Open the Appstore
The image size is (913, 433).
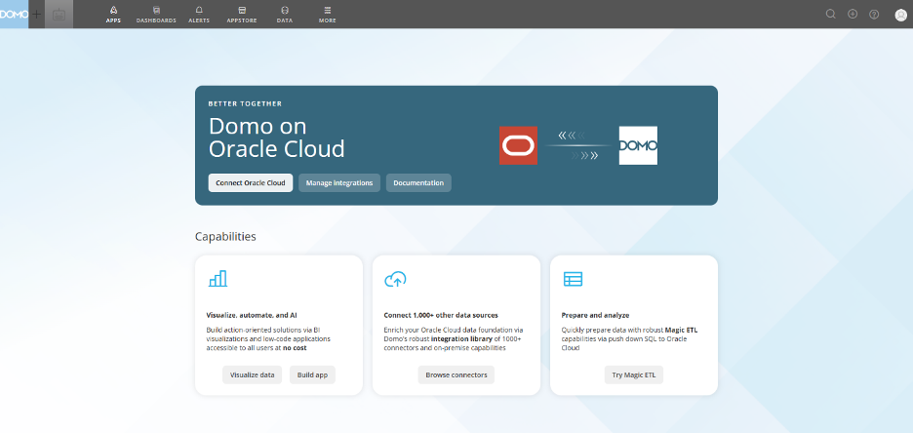(x=242, y=15)
